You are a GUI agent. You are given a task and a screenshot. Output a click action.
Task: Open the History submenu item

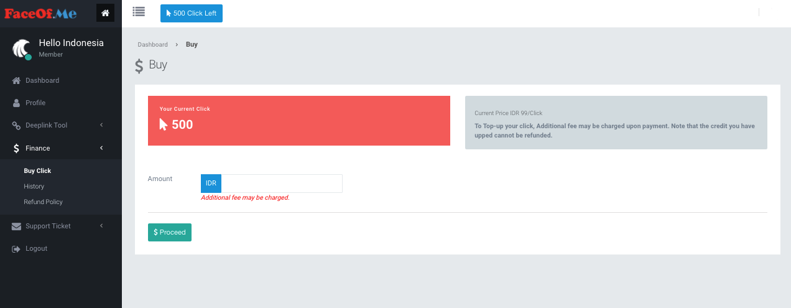(x=34, y=186)
